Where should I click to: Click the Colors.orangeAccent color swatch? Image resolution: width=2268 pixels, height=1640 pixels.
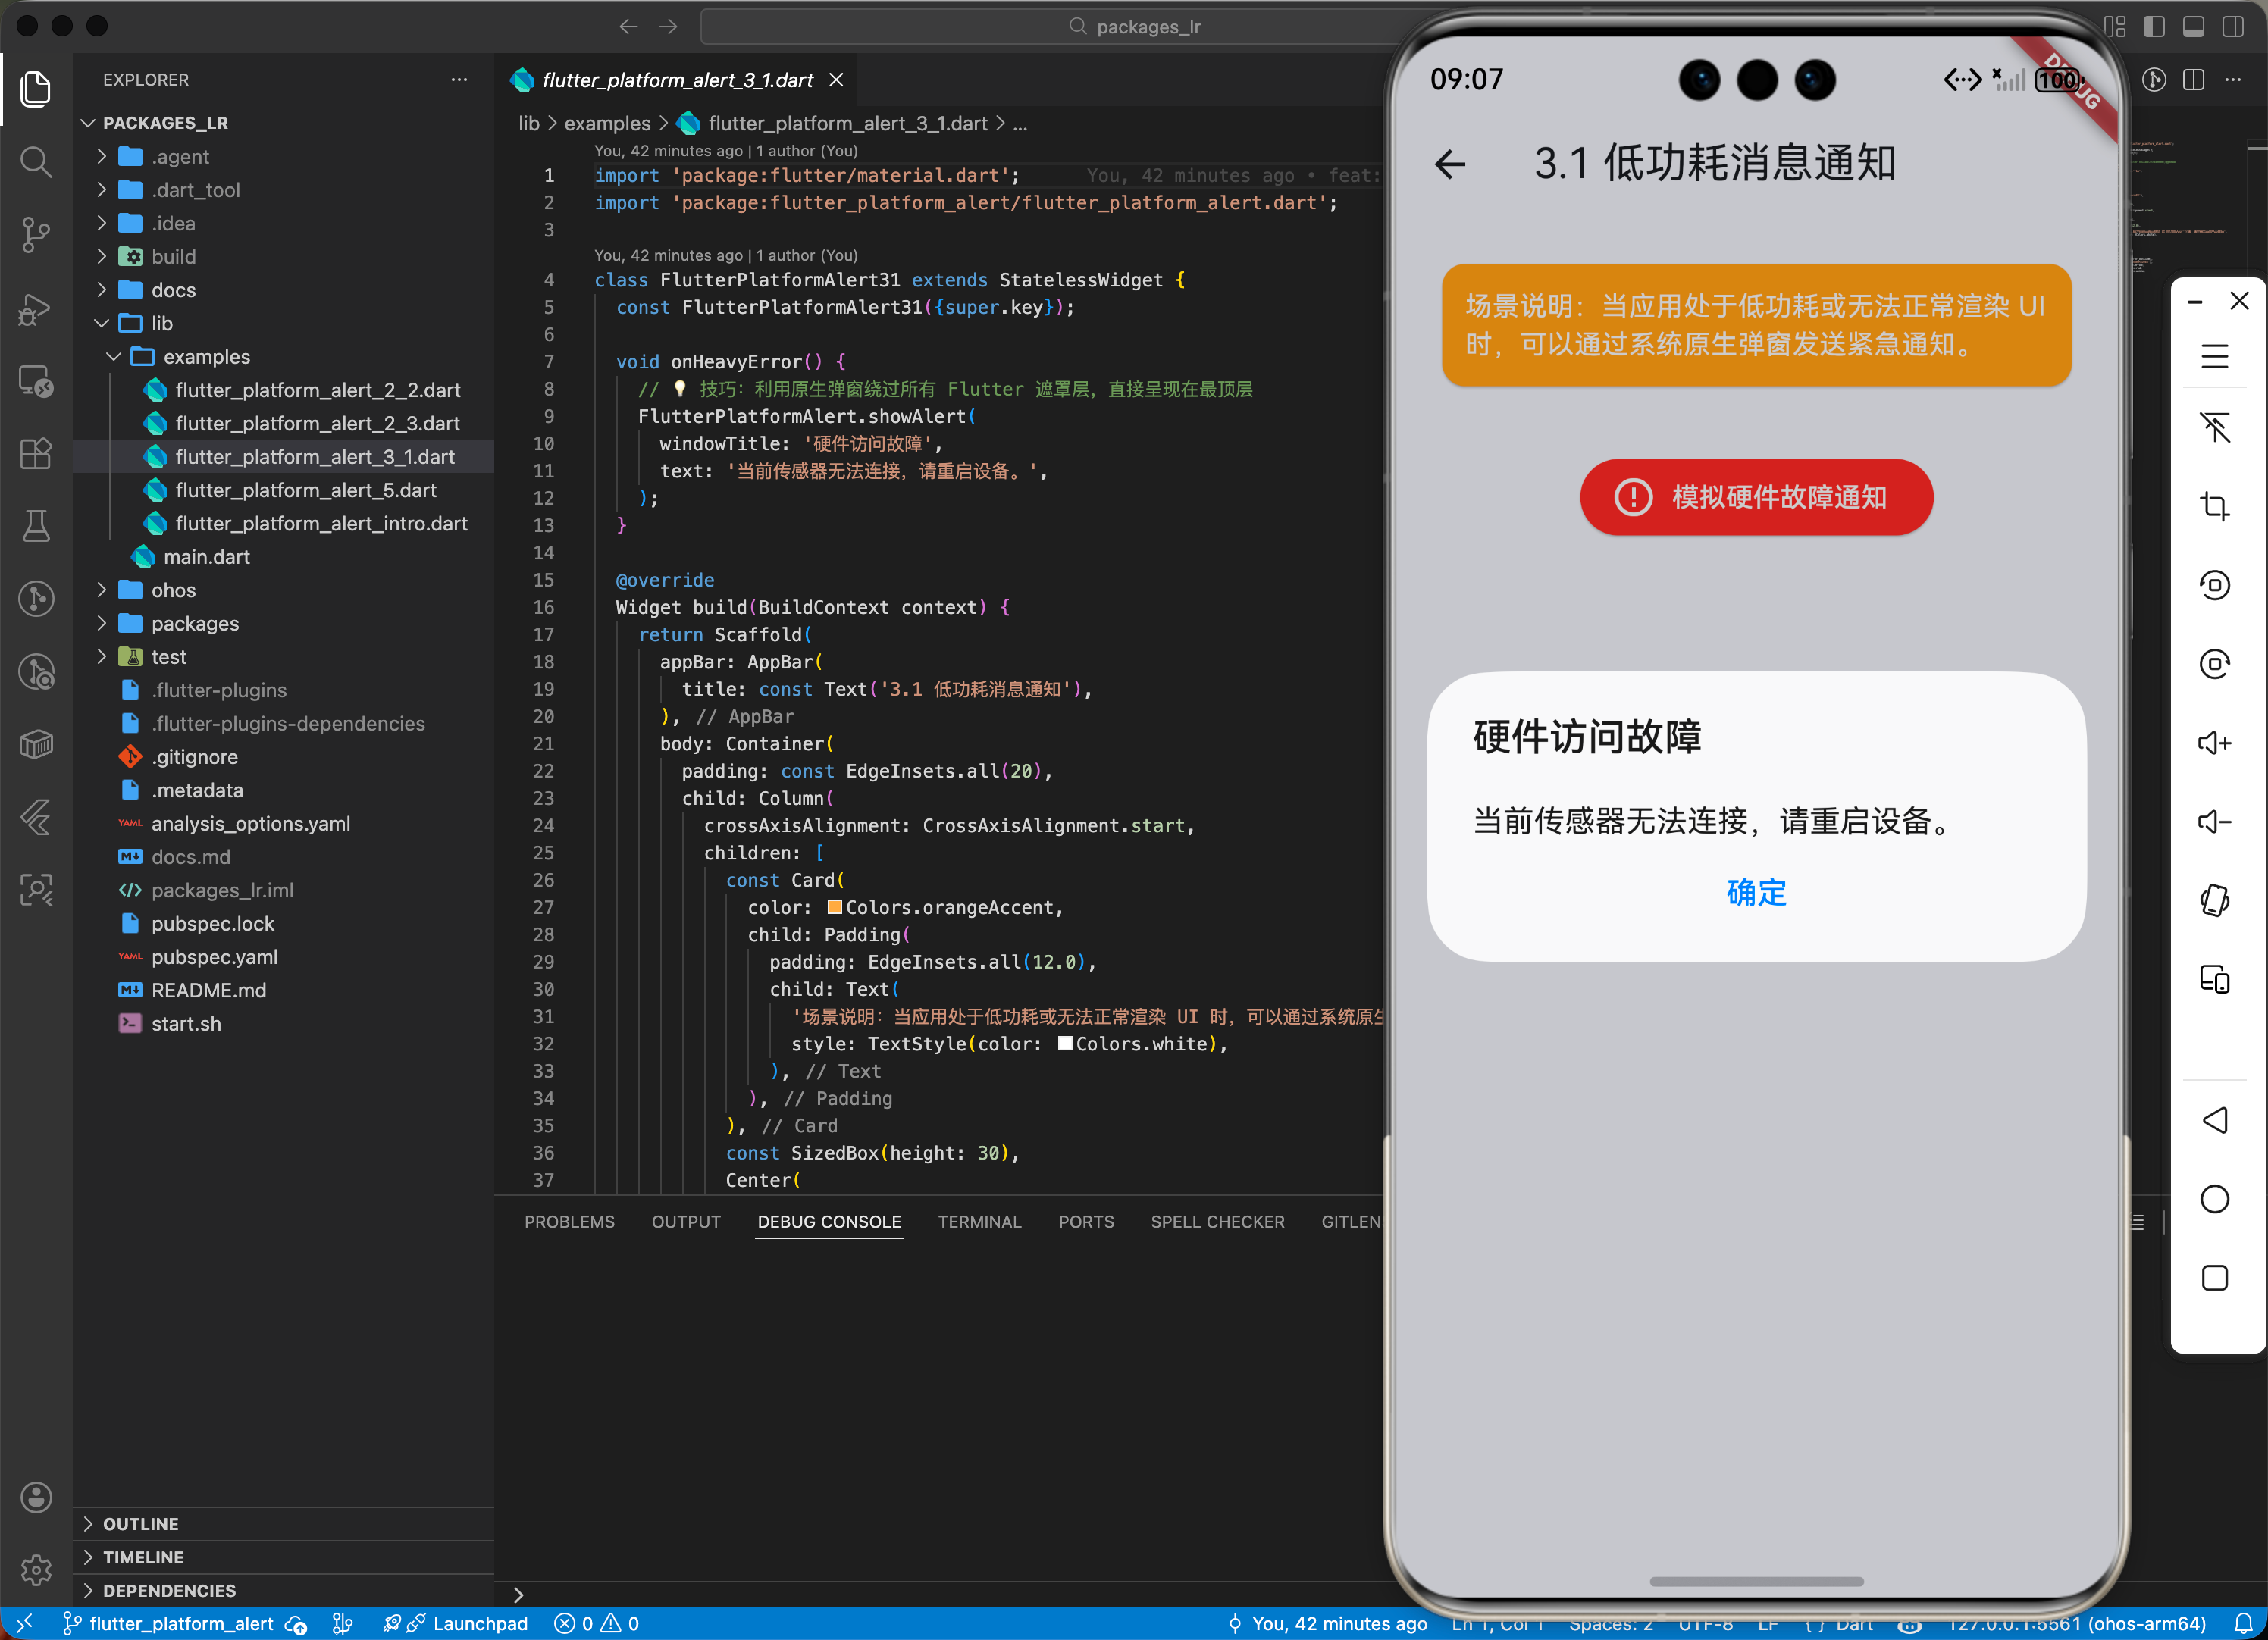point(834,907)
